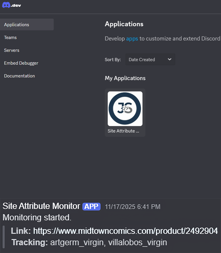This screenshot has width=221, height=253.
Task: Select the 11/17/2025 6:41 PM timestamp
Action: click(133, 207)
